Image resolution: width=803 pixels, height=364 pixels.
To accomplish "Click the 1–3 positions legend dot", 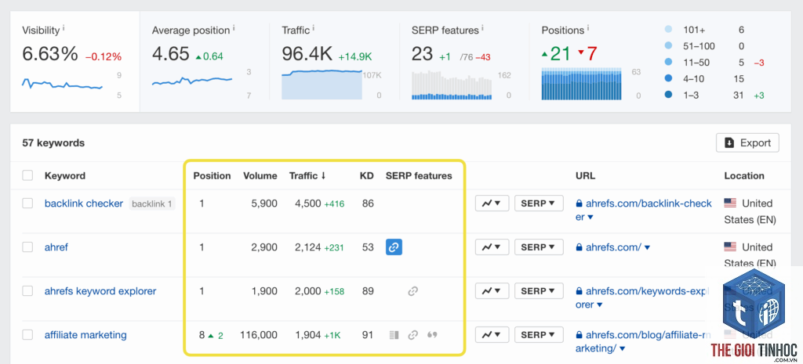I will coord(668,95).
